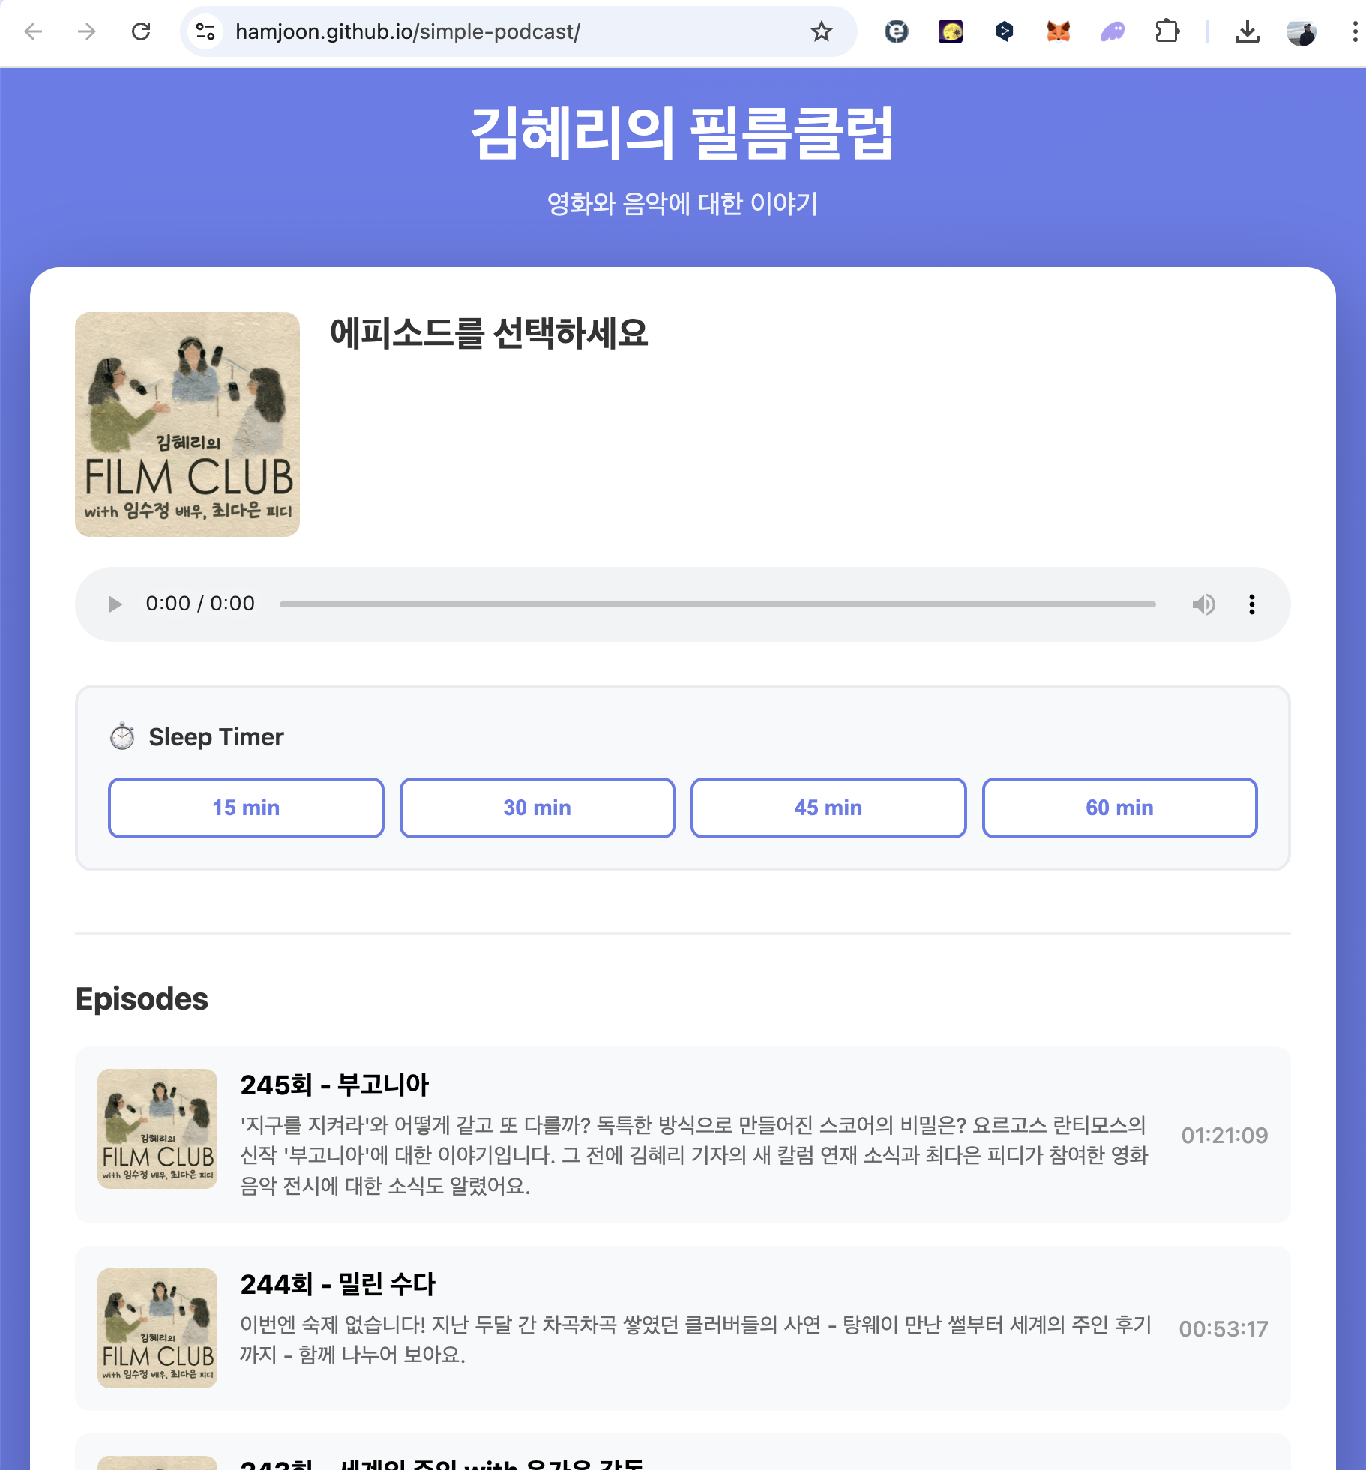Open the MetaMask fox extension

(x=1059, y=31)
